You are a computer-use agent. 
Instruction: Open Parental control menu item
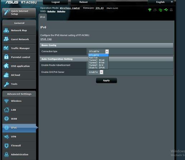pos(19,57)
